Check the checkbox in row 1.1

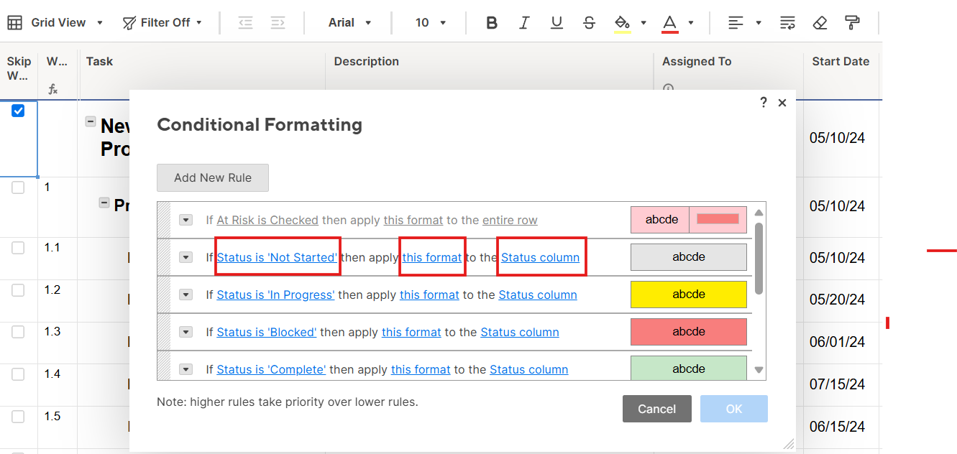pyautogui.click(x=18, y=248)
